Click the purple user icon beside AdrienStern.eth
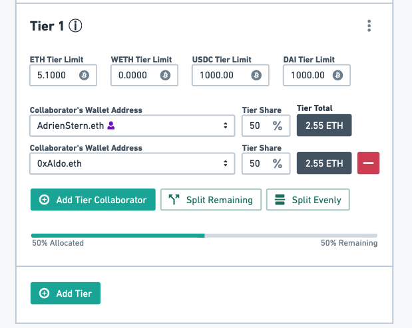Image resolution: width=412 pixels, height=328 pixels. click(111, 125)
